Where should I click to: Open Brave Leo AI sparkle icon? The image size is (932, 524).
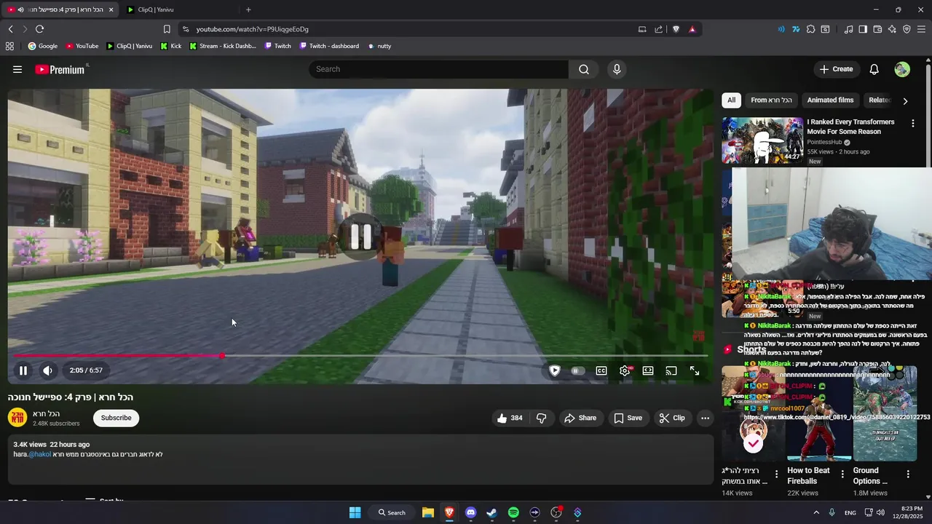tap(892, 29)
